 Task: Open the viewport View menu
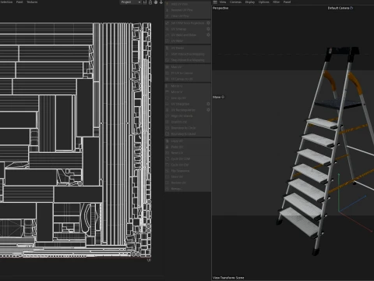click(223, 2)
